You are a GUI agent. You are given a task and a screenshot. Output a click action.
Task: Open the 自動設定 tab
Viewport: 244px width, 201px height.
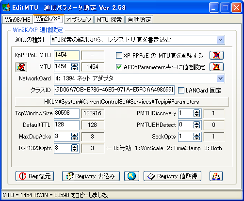tap(139, 20)
